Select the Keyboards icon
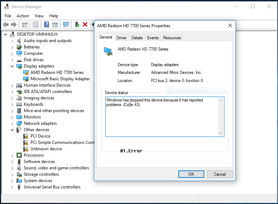 click(x=19, y=104)
